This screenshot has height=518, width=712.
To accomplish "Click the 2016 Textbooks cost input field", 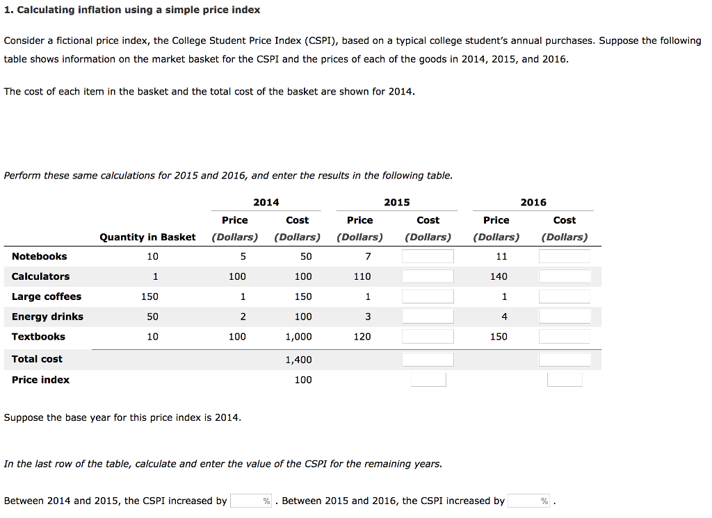I will (x=564, y=337).
